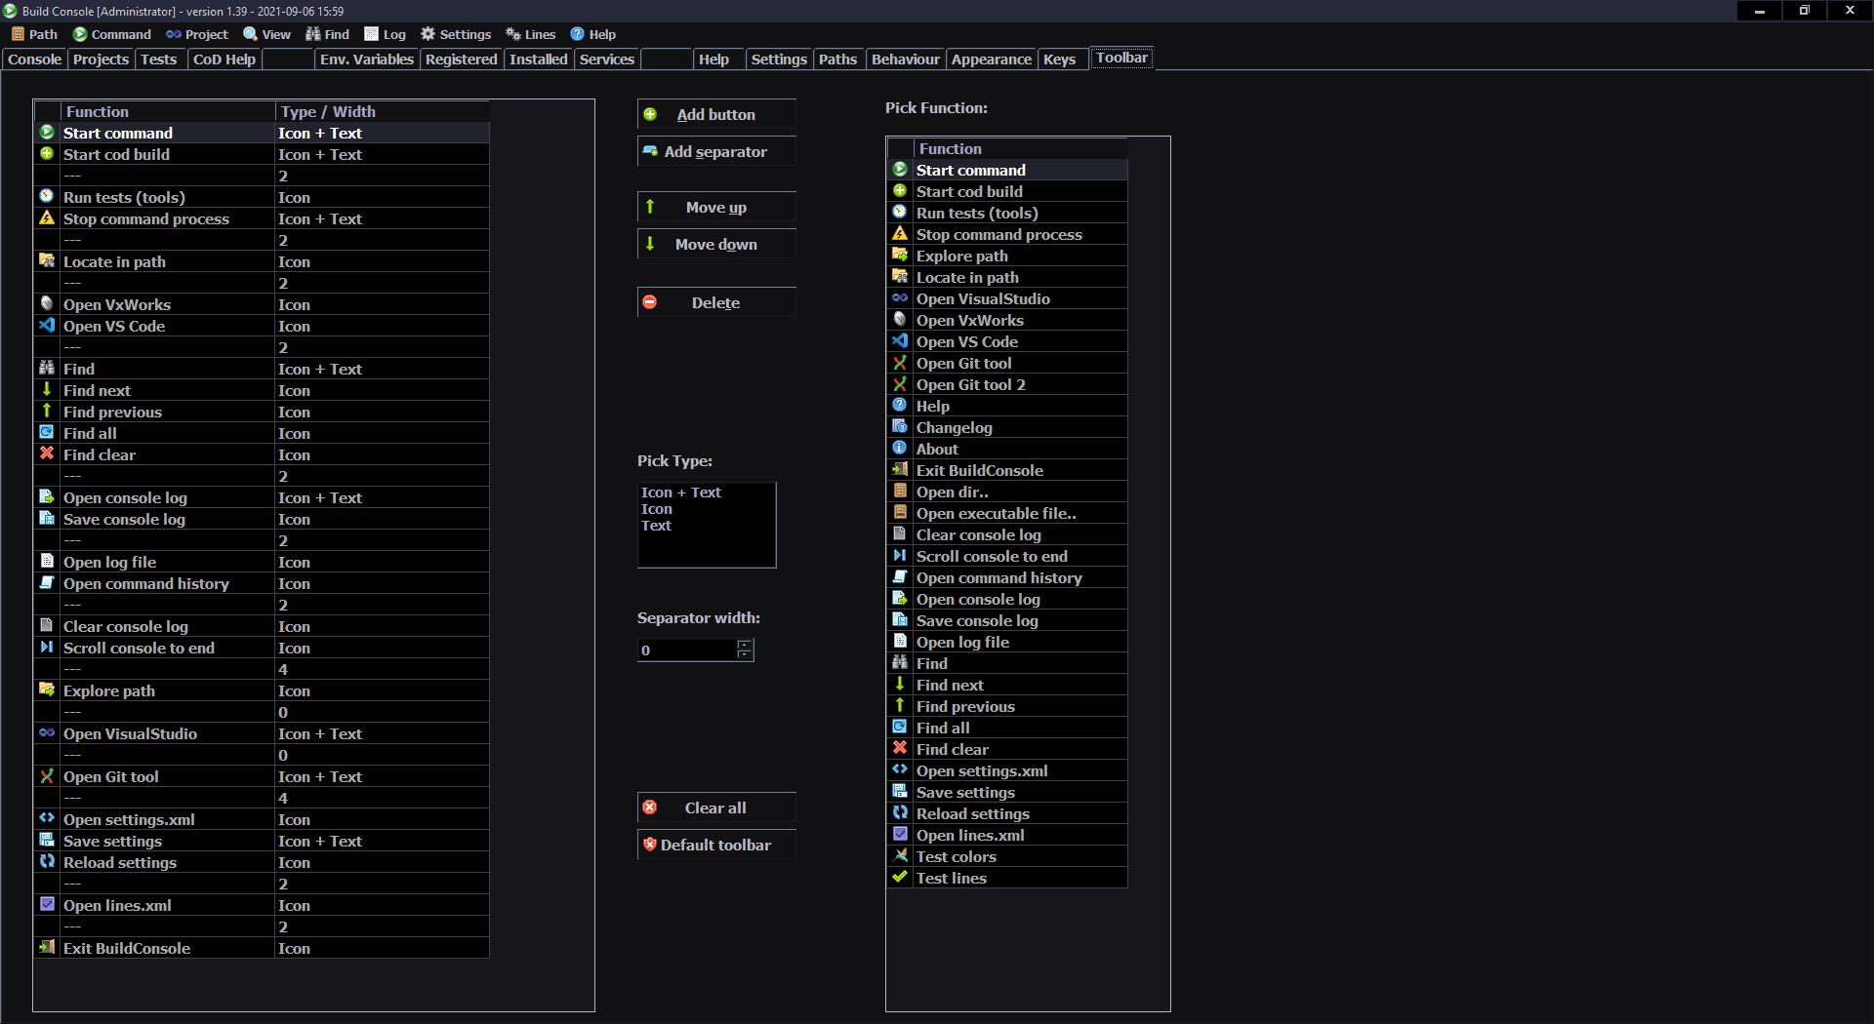Open the Command menu
Screen dimensions: 1874x1024
click(112, 34)
